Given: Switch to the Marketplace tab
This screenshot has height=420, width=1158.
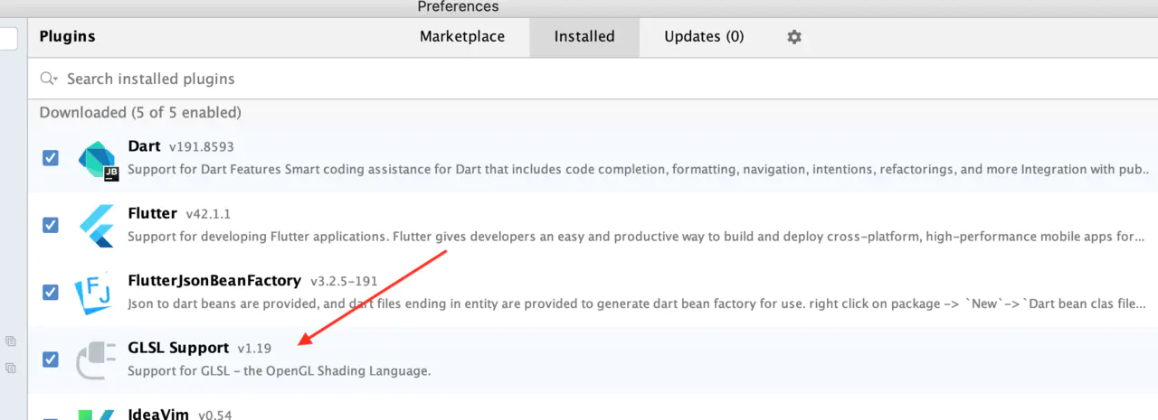Looking at the screenshot, I should pyautogui.click(x=462, y=37).
